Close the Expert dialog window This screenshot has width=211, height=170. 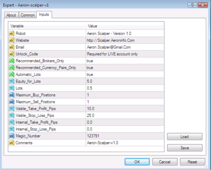pos(203,5)
